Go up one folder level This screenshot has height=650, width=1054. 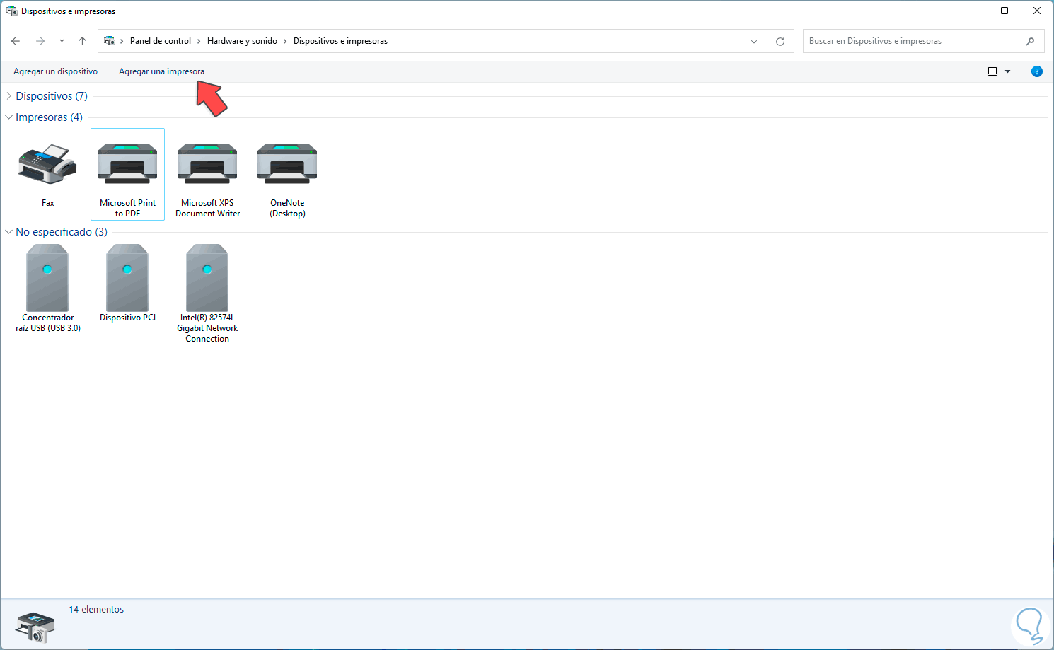[82, 41]
